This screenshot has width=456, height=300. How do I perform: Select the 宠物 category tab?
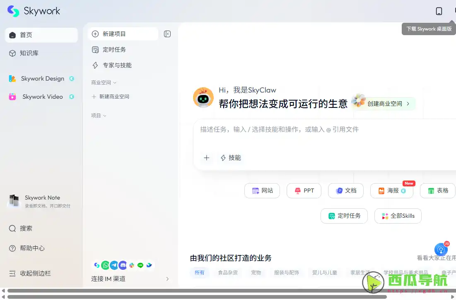click(256, 273)
